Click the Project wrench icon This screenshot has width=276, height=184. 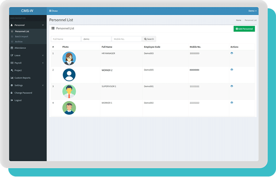(12, 70)
